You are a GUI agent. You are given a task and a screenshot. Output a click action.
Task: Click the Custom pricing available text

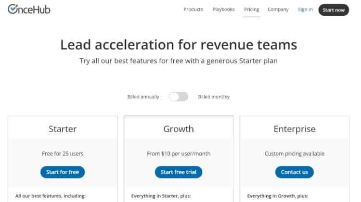[x=295, y=154]
